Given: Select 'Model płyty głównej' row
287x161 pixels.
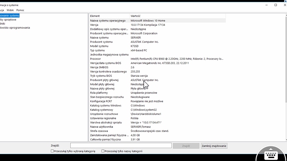Looking at the screenshot, I should click(x=157, y=84).
